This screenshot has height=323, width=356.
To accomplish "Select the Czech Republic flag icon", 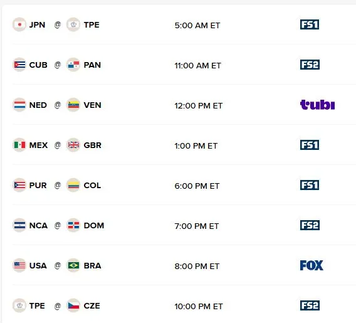I will pyautogui.click(x=73, y=305).
